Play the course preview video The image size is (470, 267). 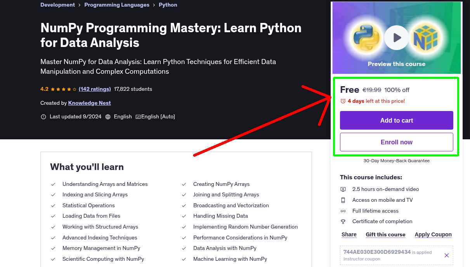[x=397, y=38]
